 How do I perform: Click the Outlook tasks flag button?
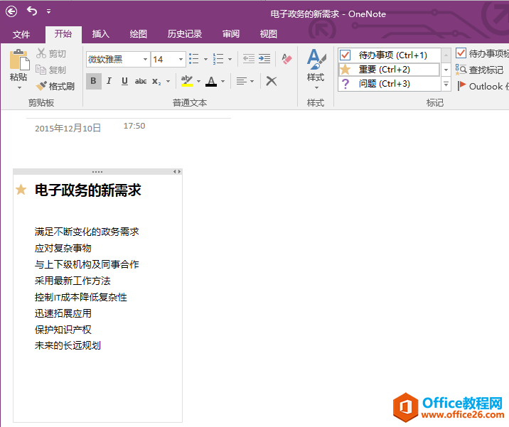[x=483, y=86]
